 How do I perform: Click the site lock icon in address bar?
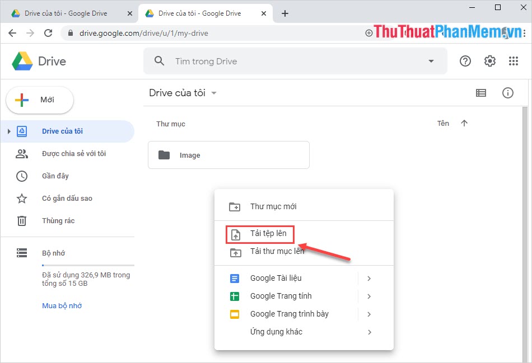pyautogui.click(x=70, y=33)
